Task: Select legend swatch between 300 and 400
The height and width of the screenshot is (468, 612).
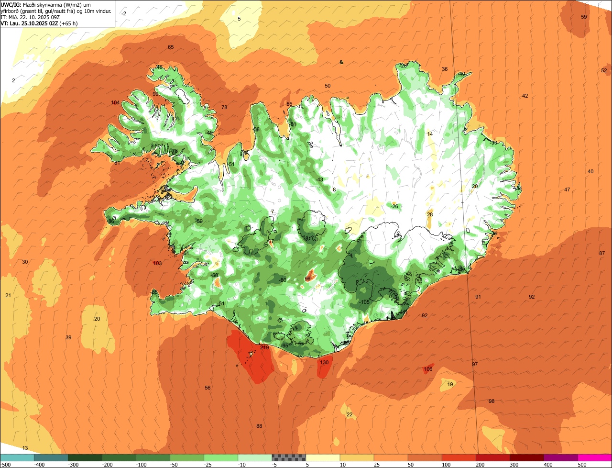Action: 526,457
